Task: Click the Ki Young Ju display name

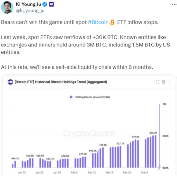Action: tap(28, 4)
